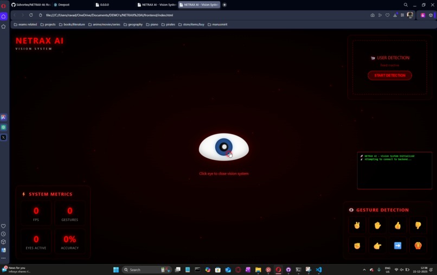Click the player icon in address bar

point(380,15)
